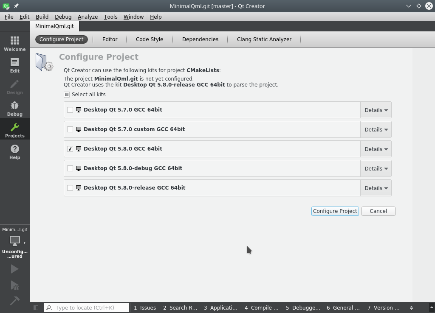Screen dimensions: 435x313
Task: Select the Configure Project settings tab
Action: [x=61, y=39]
